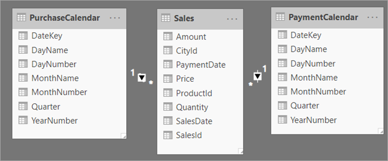This screenshot has height=161, width=388.
Task: Select the column icon beside Quarter in PaymentCalendar
Action: point(282,106)
